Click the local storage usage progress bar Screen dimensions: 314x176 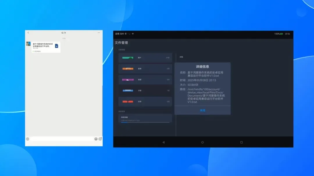click(145, 122)
